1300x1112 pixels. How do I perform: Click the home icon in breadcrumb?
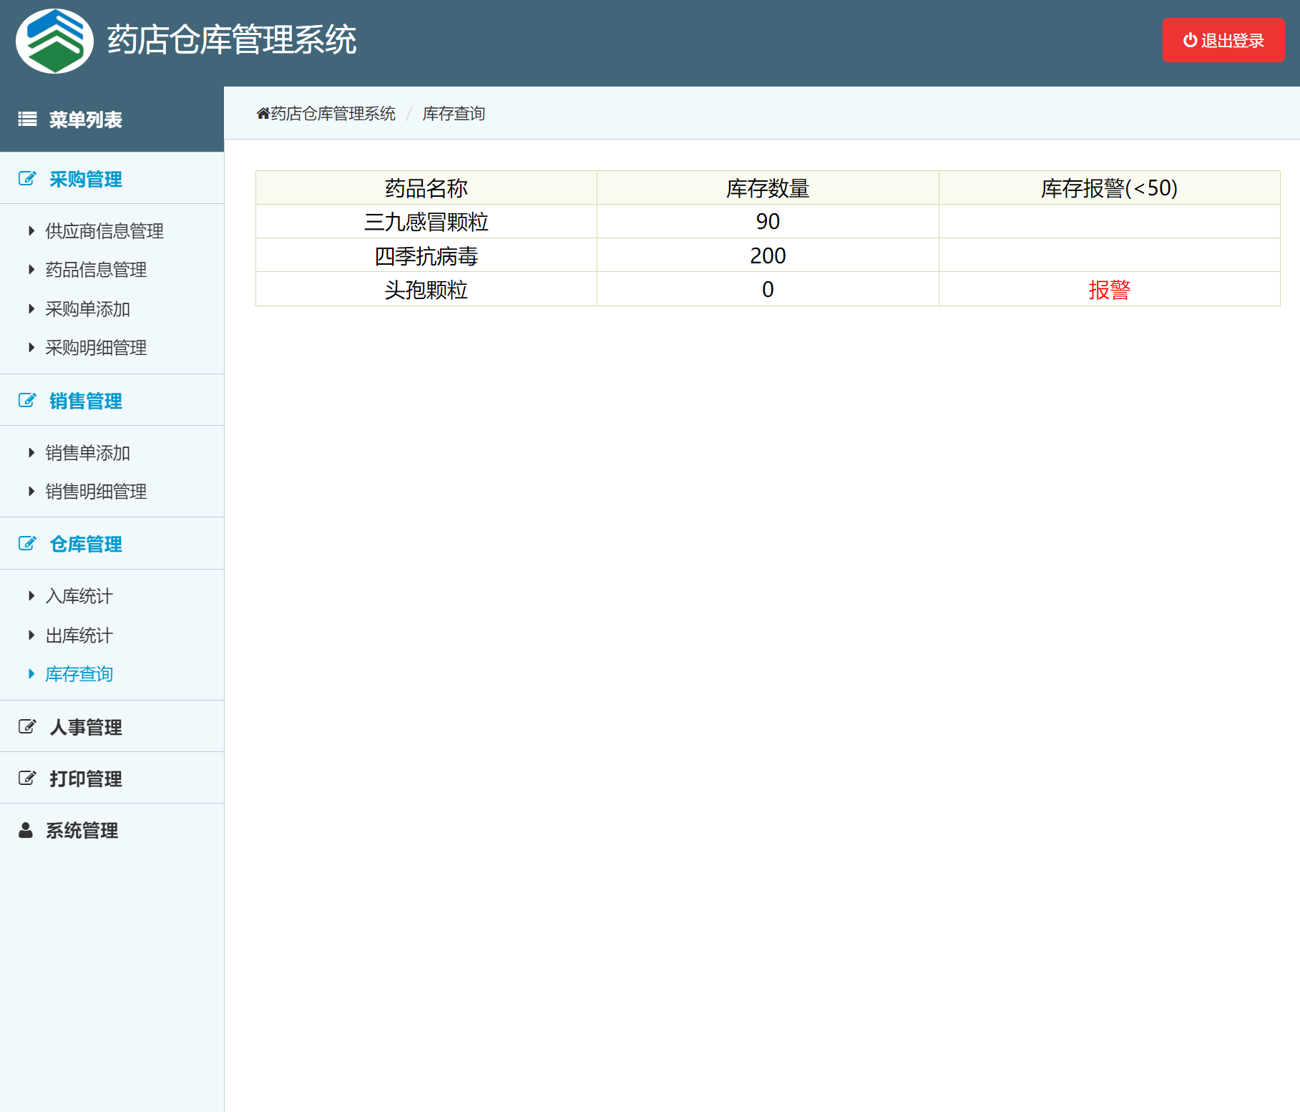point(263,114)
